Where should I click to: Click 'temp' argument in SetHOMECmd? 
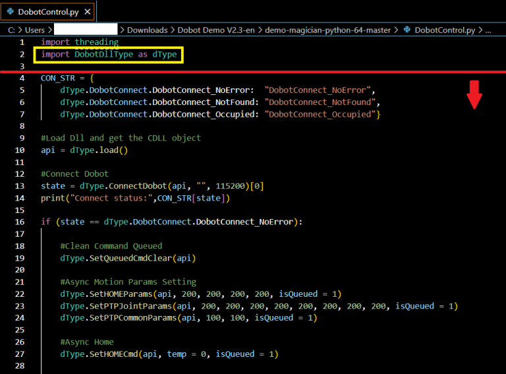click(177, 354)
